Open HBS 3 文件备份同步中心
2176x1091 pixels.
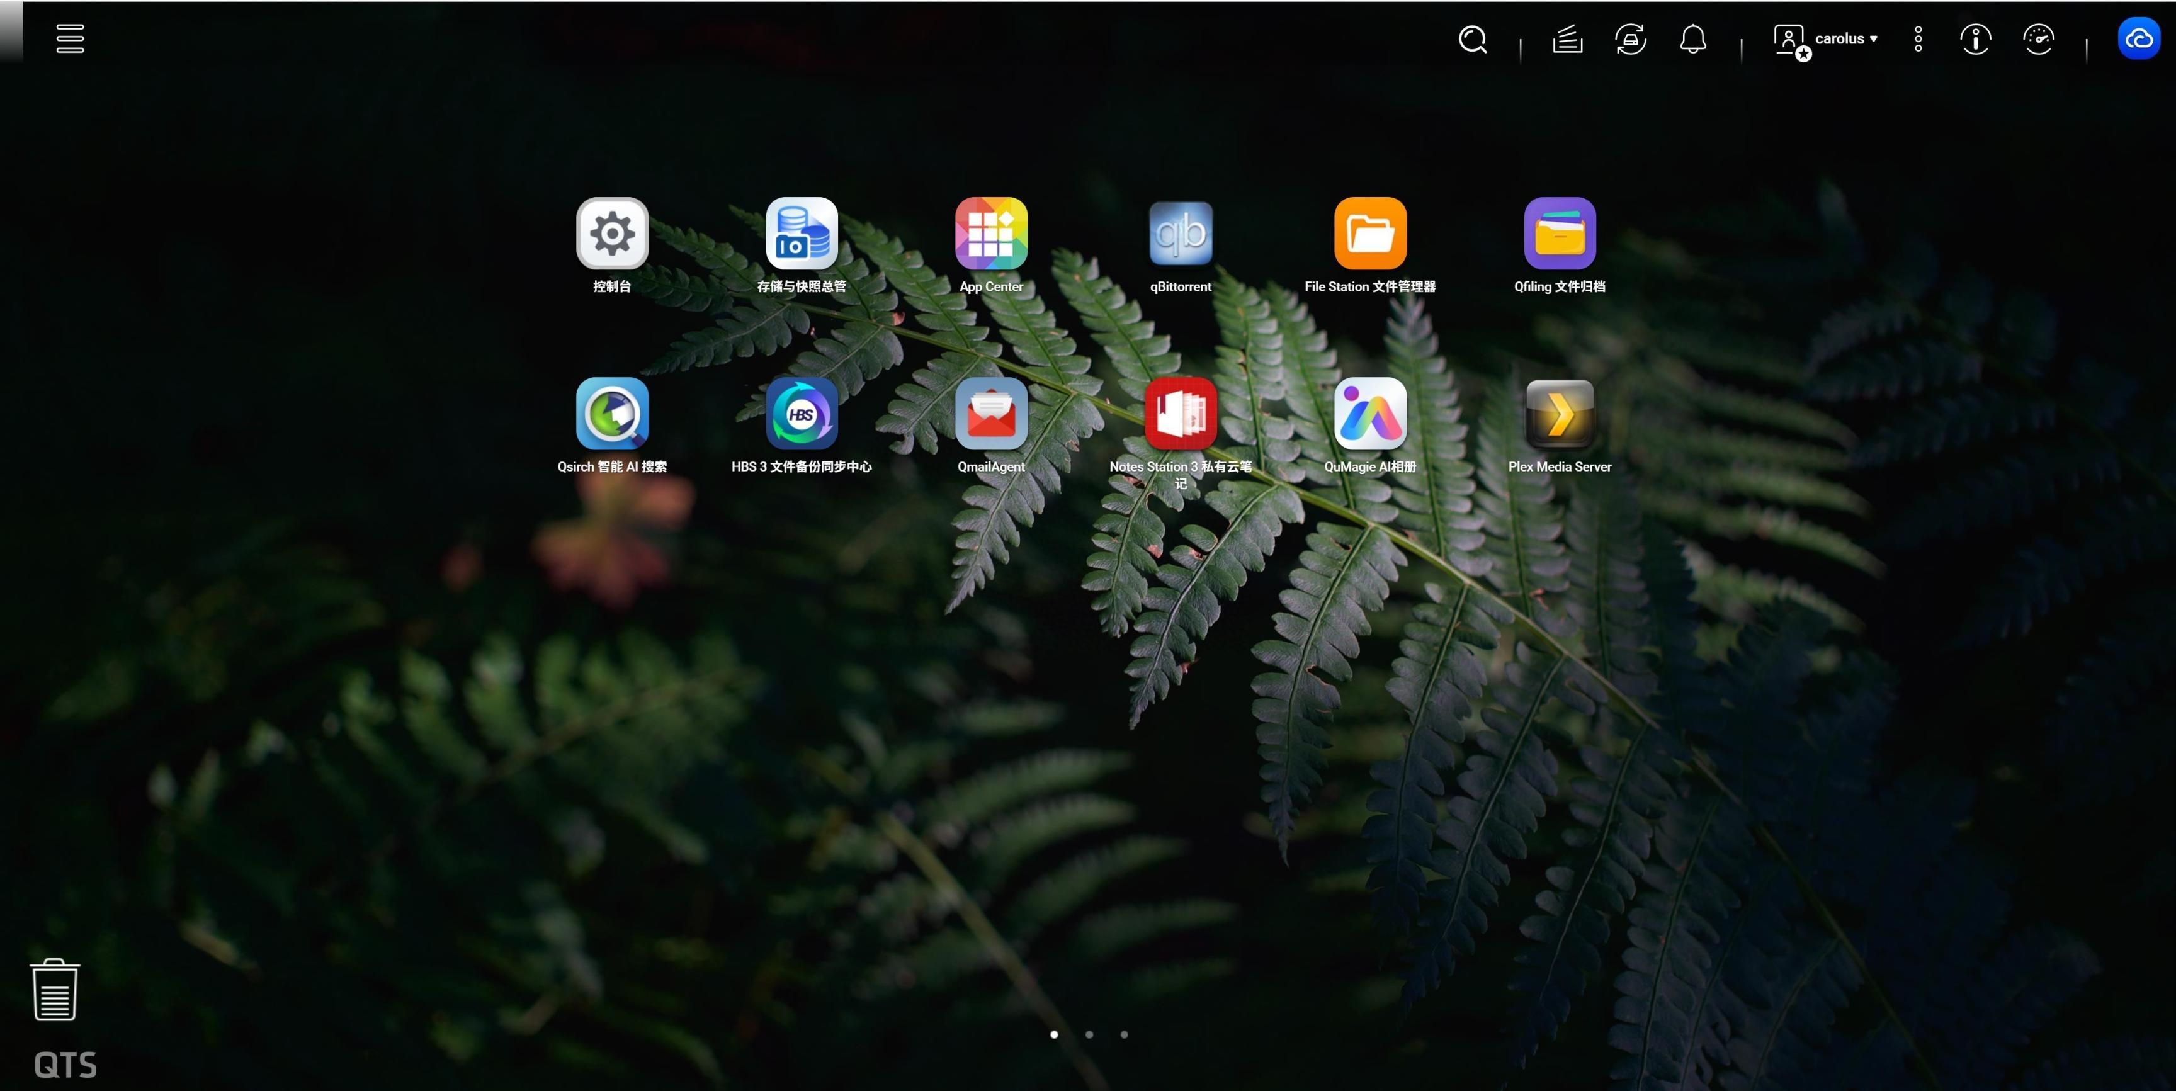(x=801, y=413)
